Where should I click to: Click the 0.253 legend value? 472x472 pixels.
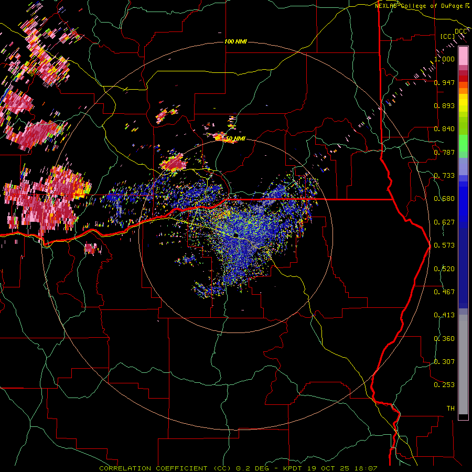[444, 385]
